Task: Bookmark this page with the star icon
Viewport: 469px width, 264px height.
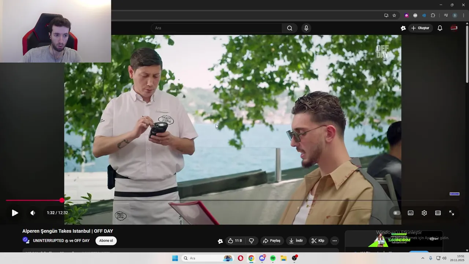Action: pos(394,15)
